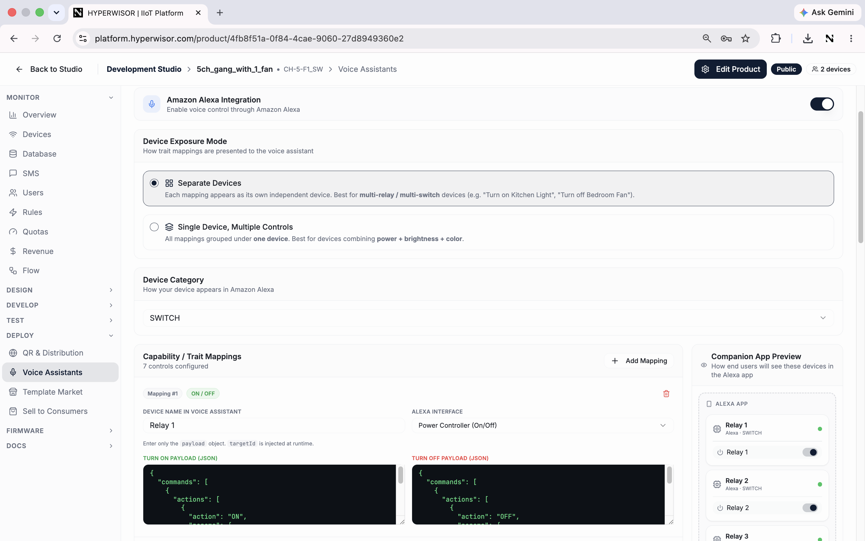Open Chrome tab search dropdown arrow
The height and width of the screenshot is (541, 865).
pos(56,13)
